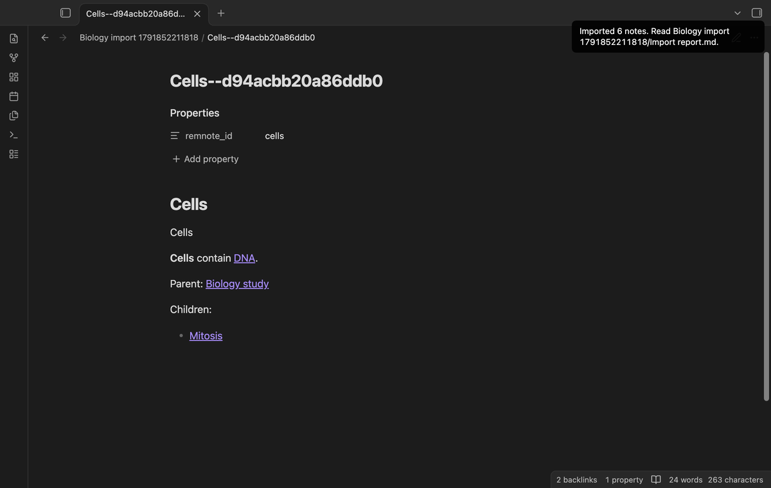Viewport: 771px width, 488px height.
Task: Click 1 property in status bar
Action: (624, 480)
